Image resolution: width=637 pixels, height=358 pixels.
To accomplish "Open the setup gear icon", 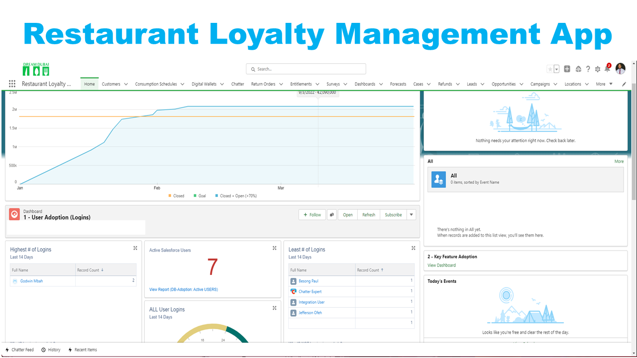I will (x=598, y=69).
